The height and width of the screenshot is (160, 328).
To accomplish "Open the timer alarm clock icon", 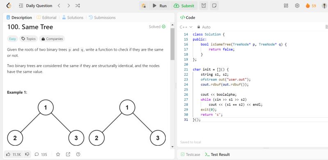I will (x=203, y=6).
